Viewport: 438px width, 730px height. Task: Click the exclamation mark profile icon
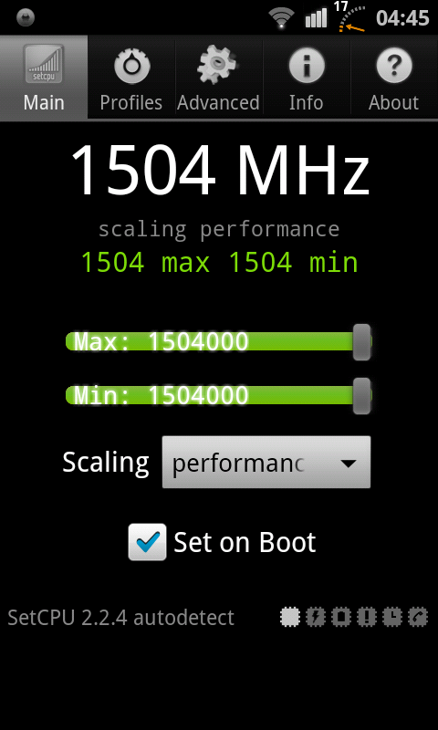coord(367,618)
